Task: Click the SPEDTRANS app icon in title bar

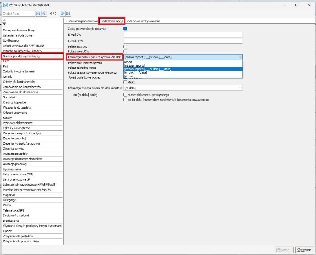Action: pos(5,5)
